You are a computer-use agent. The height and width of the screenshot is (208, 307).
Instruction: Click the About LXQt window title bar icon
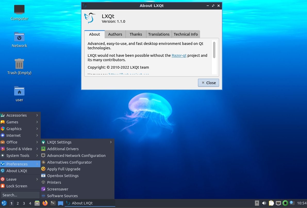(85, 6)
